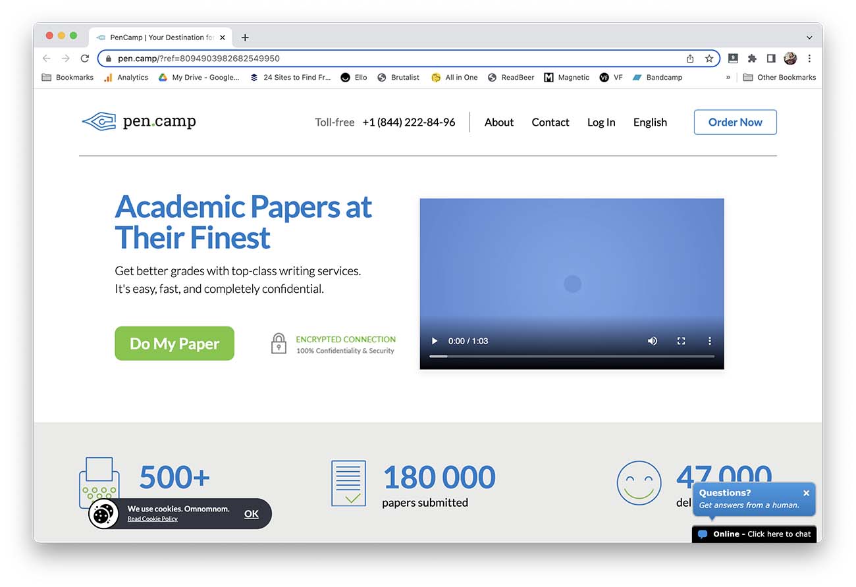The image size is (856, 587).
Task: Click the padlock encrypted connection icon
Action: (x=279, y=344)
